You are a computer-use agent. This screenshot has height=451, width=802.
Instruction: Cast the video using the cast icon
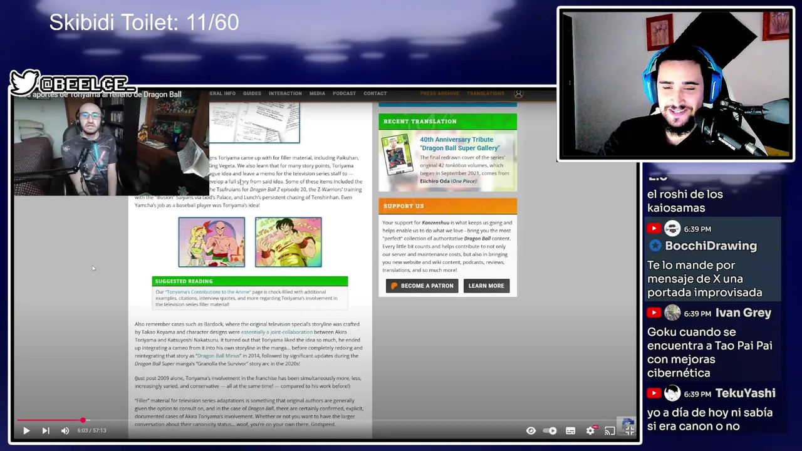(x=610, y=430)
